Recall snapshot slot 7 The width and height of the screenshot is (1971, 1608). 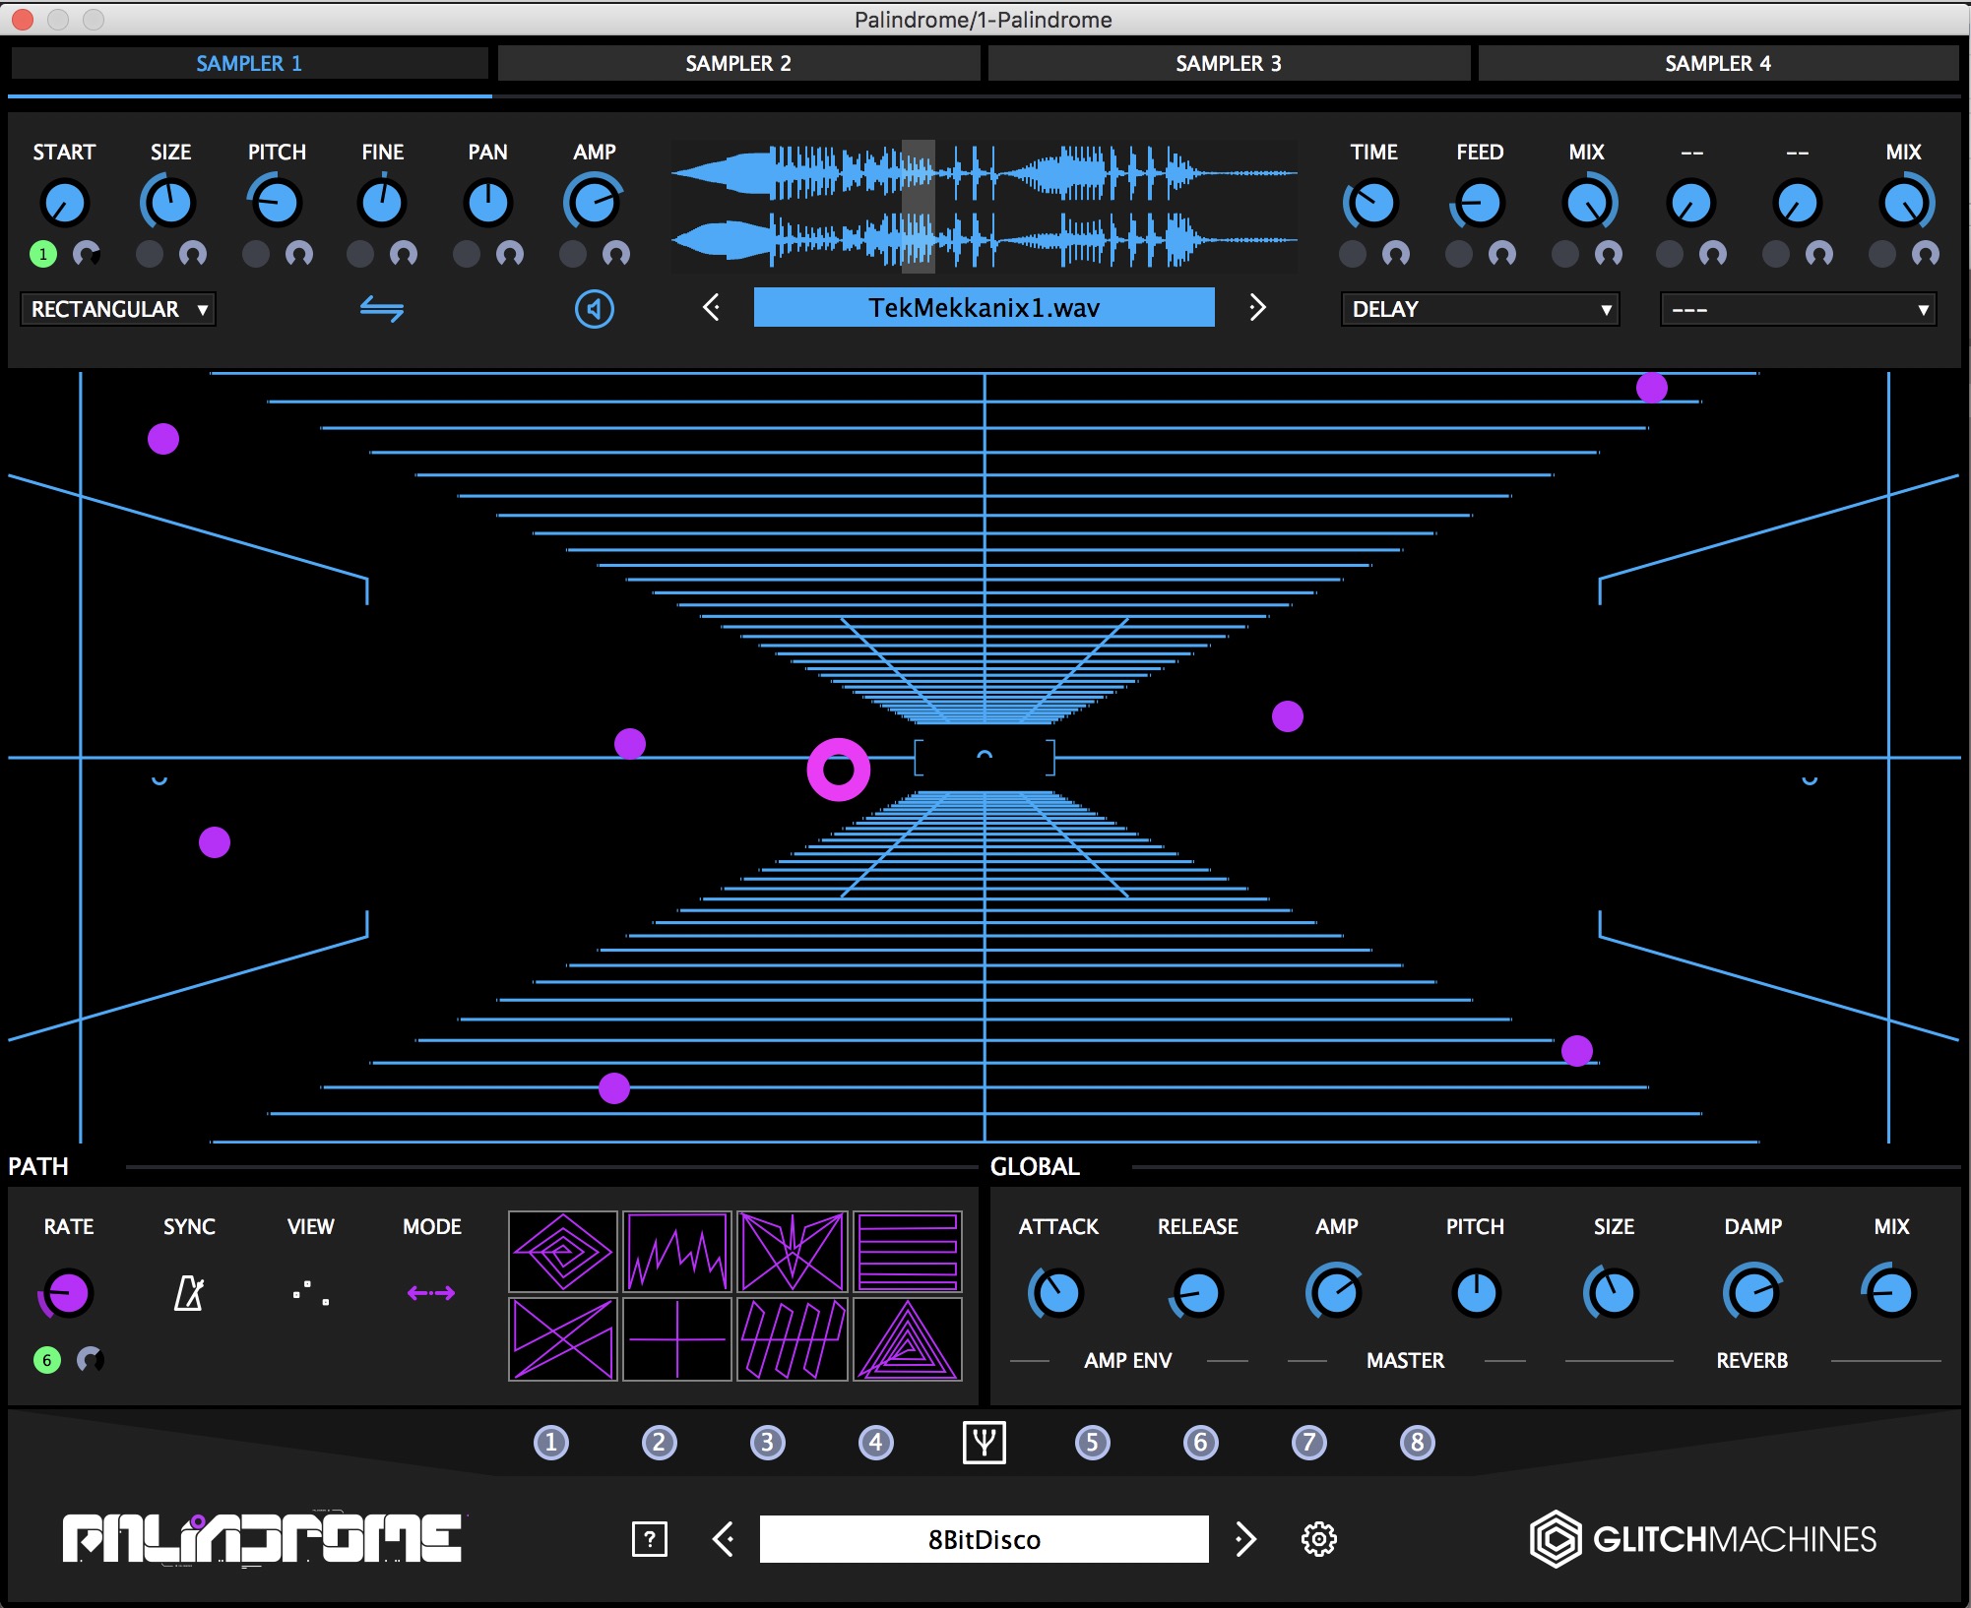coord(1309,1443)
